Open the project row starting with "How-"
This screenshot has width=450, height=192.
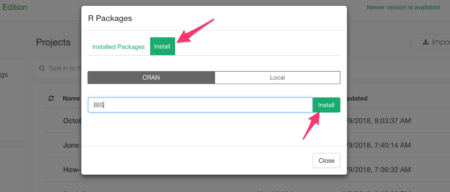(71, 169)
